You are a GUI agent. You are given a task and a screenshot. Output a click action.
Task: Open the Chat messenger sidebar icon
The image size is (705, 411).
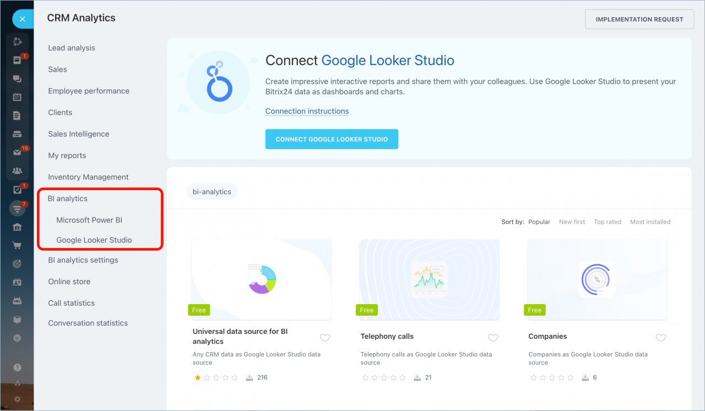pos(17,79)
